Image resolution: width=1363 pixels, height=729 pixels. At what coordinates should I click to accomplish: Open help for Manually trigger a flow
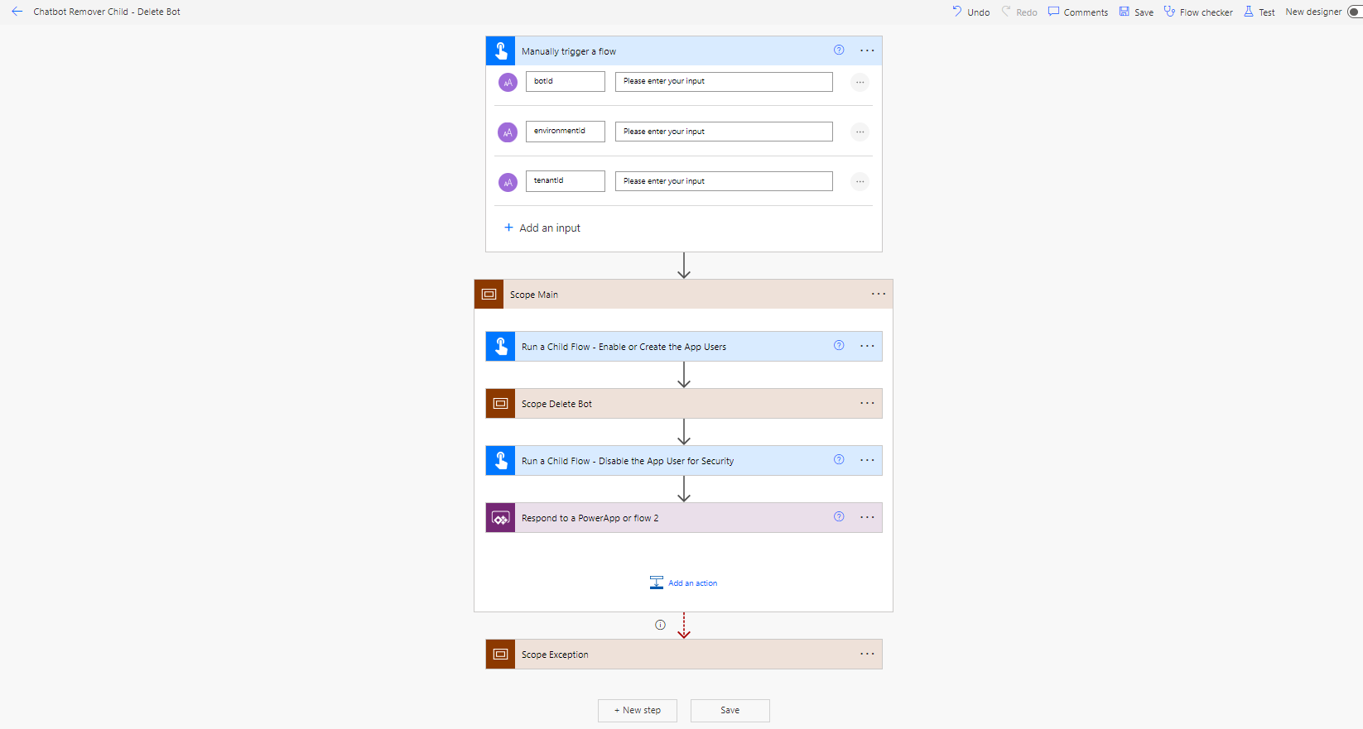tap(839, 50)
